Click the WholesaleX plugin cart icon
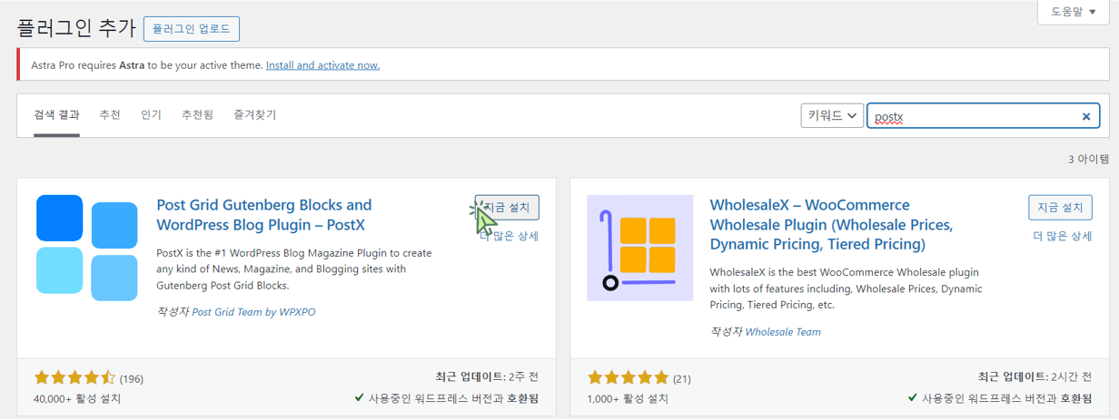 [x=640, y=248]
